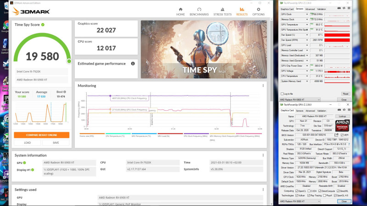Click the camera icon in the GPU-Z Graphics Card window

[339, 110]
